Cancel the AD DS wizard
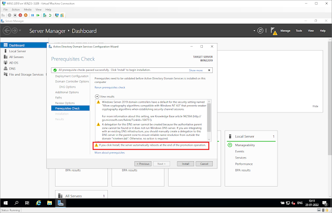Image resolution: width=332 pixels, height=213 pixels. 204,164
